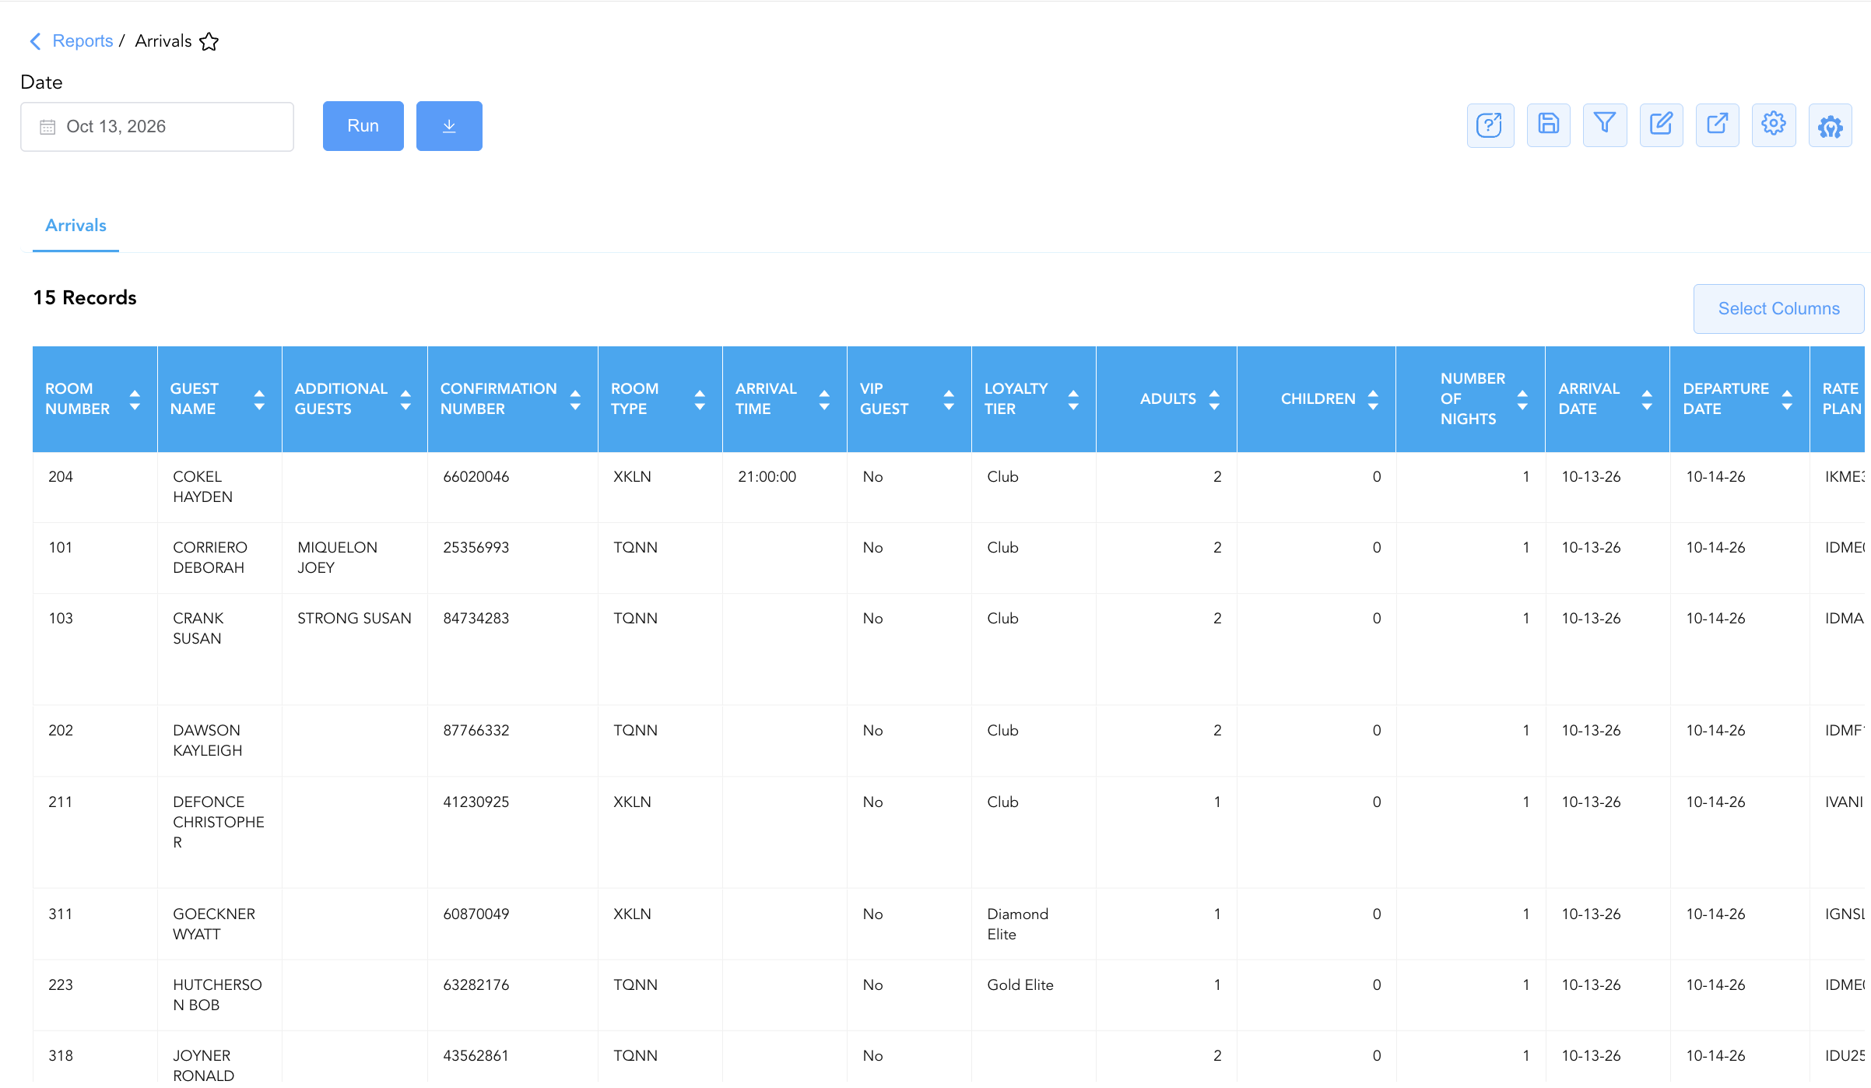Open Select Columns
The image size is (1871, 1088).
click(1778, 309)
